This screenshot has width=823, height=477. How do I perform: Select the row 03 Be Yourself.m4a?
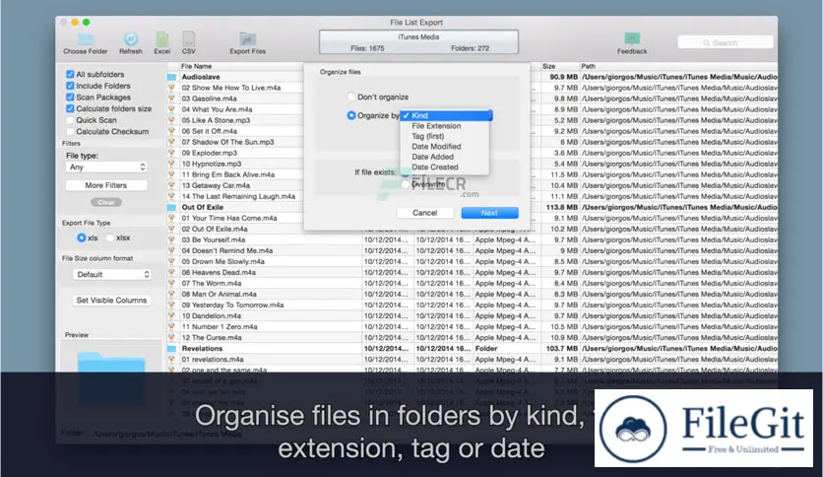point(473,239)
